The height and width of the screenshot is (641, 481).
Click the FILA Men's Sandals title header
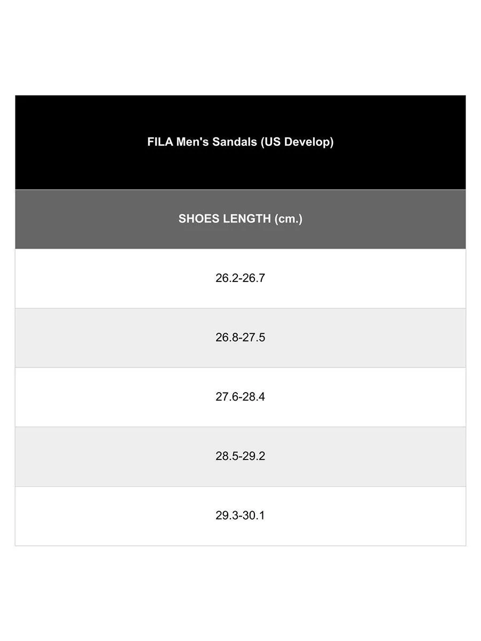[x=241, y=142]
